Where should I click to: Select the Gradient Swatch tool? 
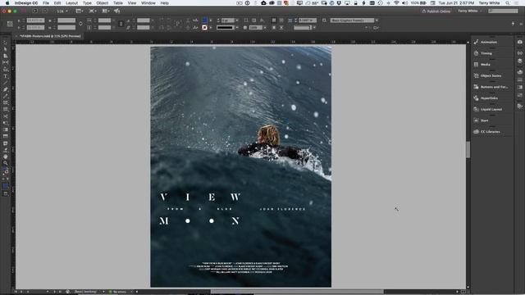pos(6,129)
